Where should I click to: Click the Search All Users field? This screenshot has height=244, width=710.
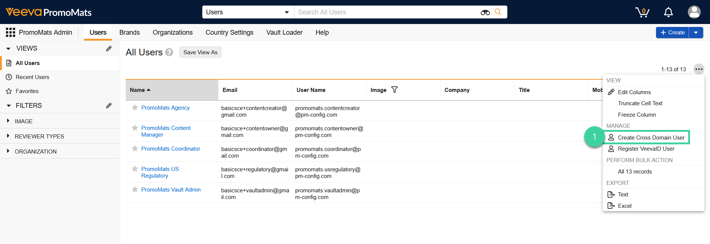pos(386,12)
